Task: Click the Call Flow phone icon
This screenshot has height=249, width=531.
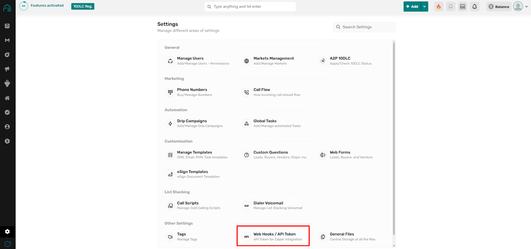Action: pos(247,92)
